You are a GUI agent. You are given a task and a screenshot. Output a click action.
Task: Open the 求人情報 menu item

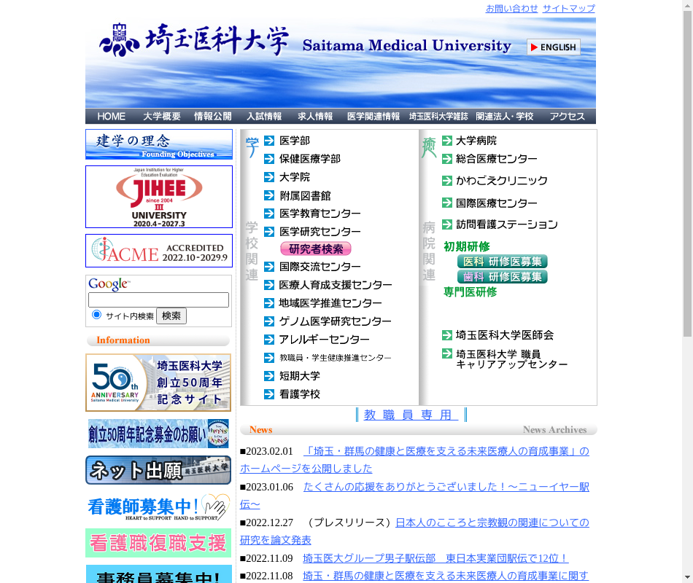coord(315,116)
